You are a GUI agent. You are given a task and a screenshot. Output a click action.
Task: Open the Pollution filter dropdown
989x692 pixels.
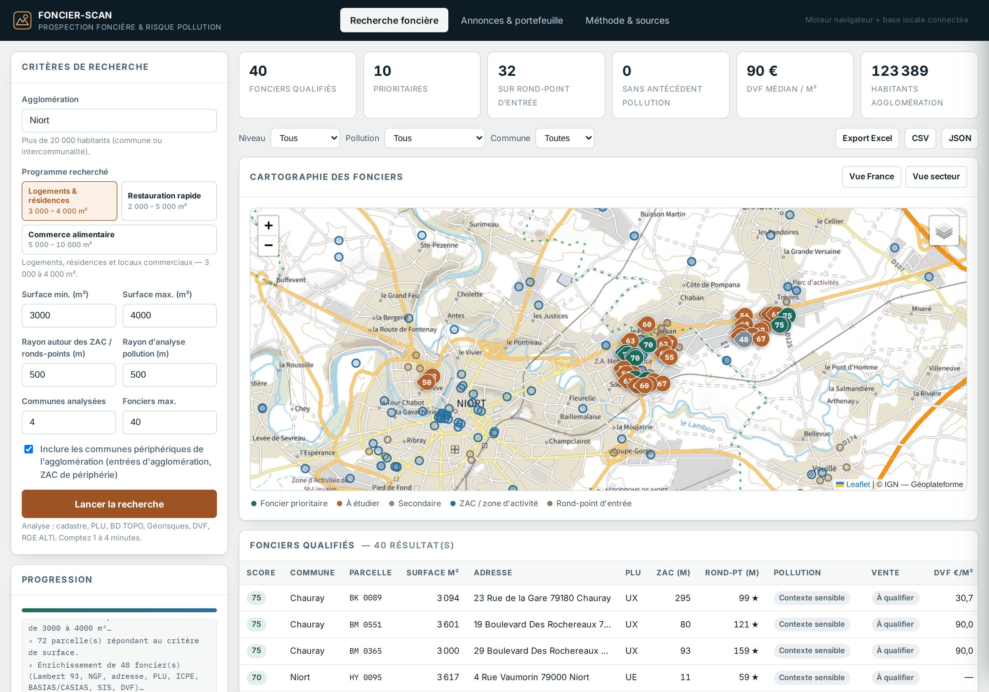434,138
